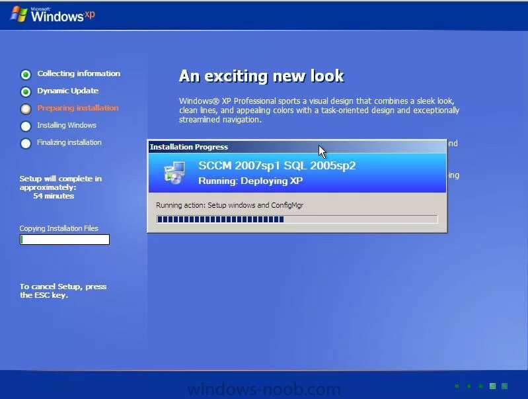The height and width of the screenshot is (399, 528).
Task: Click the Windows XP wordmark text
Action: click(x=63, y=15)
